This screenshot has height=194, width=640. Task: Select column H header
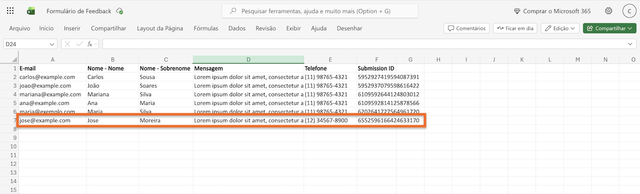pyautogui.click(x=438, y=60)
